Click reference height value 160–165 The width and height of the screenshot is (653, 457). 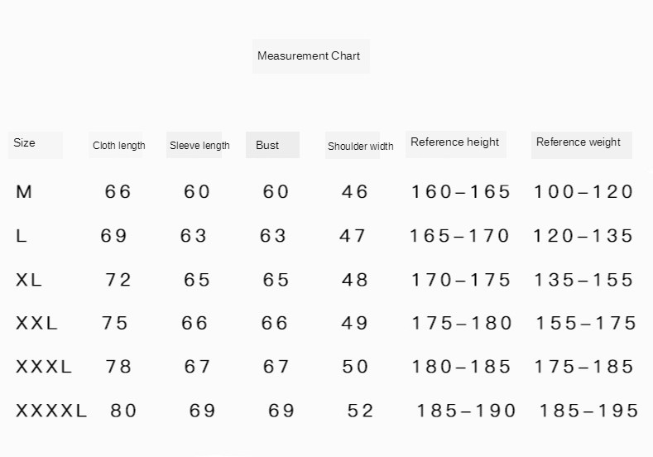[x=461, y=192]
